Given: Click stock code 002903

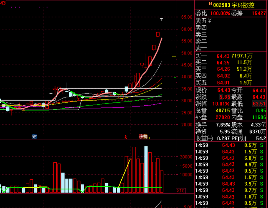Looking at the screenshot, I should pyautogui.click(x=222, y=5).
